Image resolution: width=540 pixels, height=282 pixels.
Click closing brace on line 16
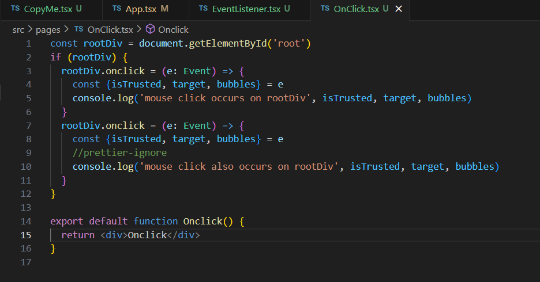pos(53,249)
